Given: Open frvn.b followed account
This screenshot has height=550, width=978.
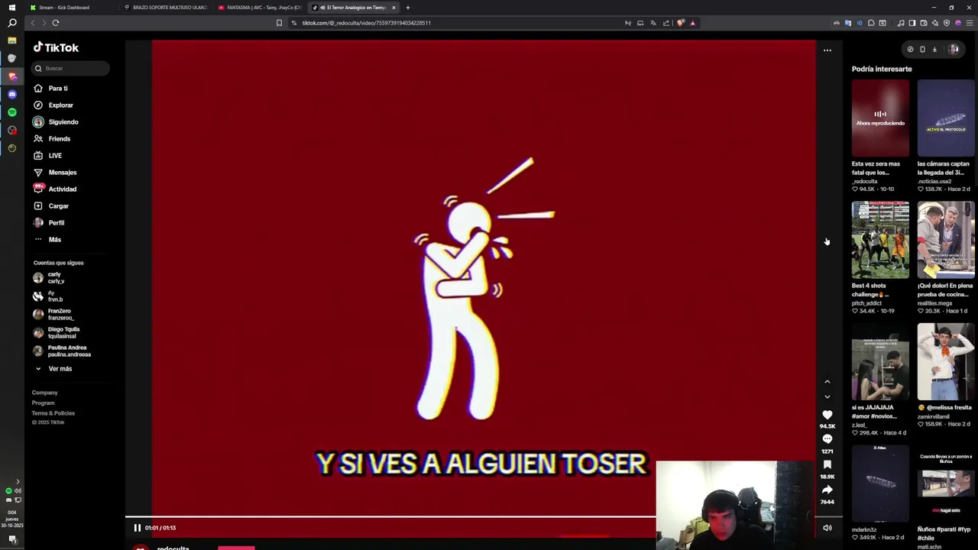Looking at the screenshot, I should [x=48, y=296].
